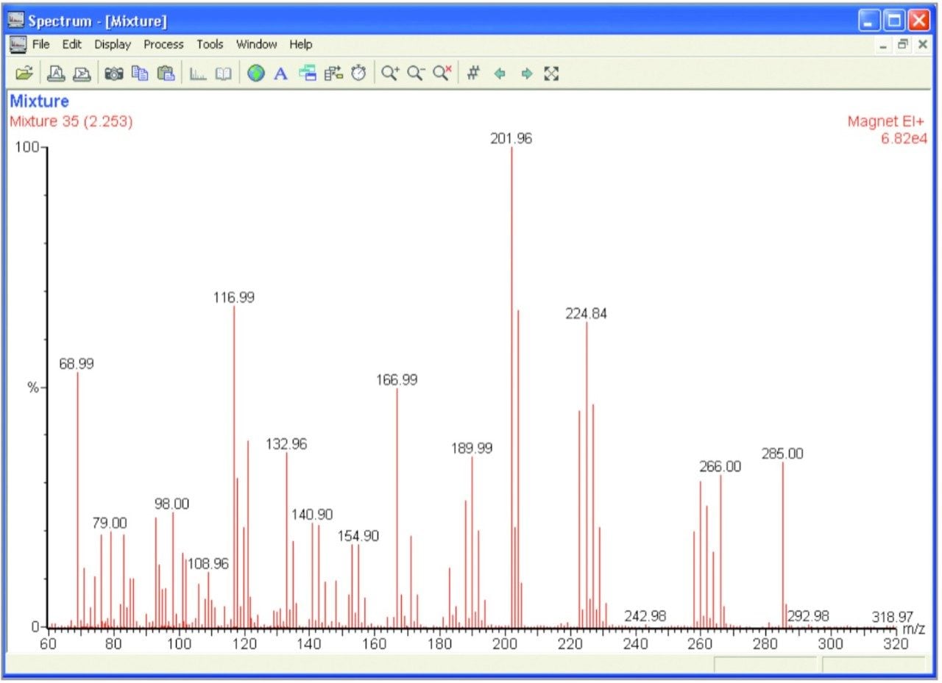This screenshot has width=942, height=683.
Task: Open a file with the folder icon
Action: (x=24, y=74)
